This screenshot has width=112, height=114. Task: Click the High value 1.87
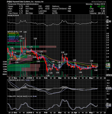pyautogui.click(x=21, y=9)
